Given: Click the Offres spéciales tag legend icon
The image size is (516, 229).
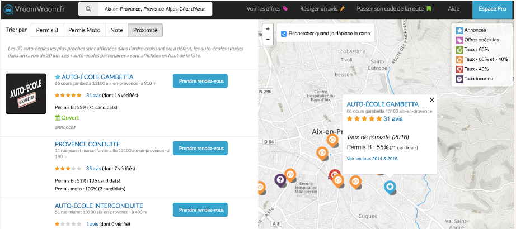Looking at the screenshot, I should pyautogui.click(x=459, y=40).
